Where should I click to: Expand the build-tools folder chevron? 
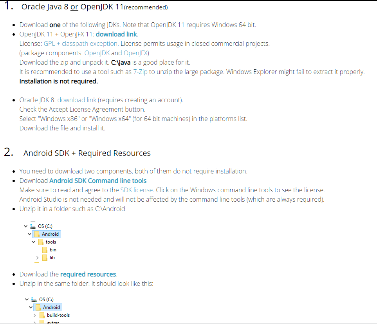coord(34,315)
